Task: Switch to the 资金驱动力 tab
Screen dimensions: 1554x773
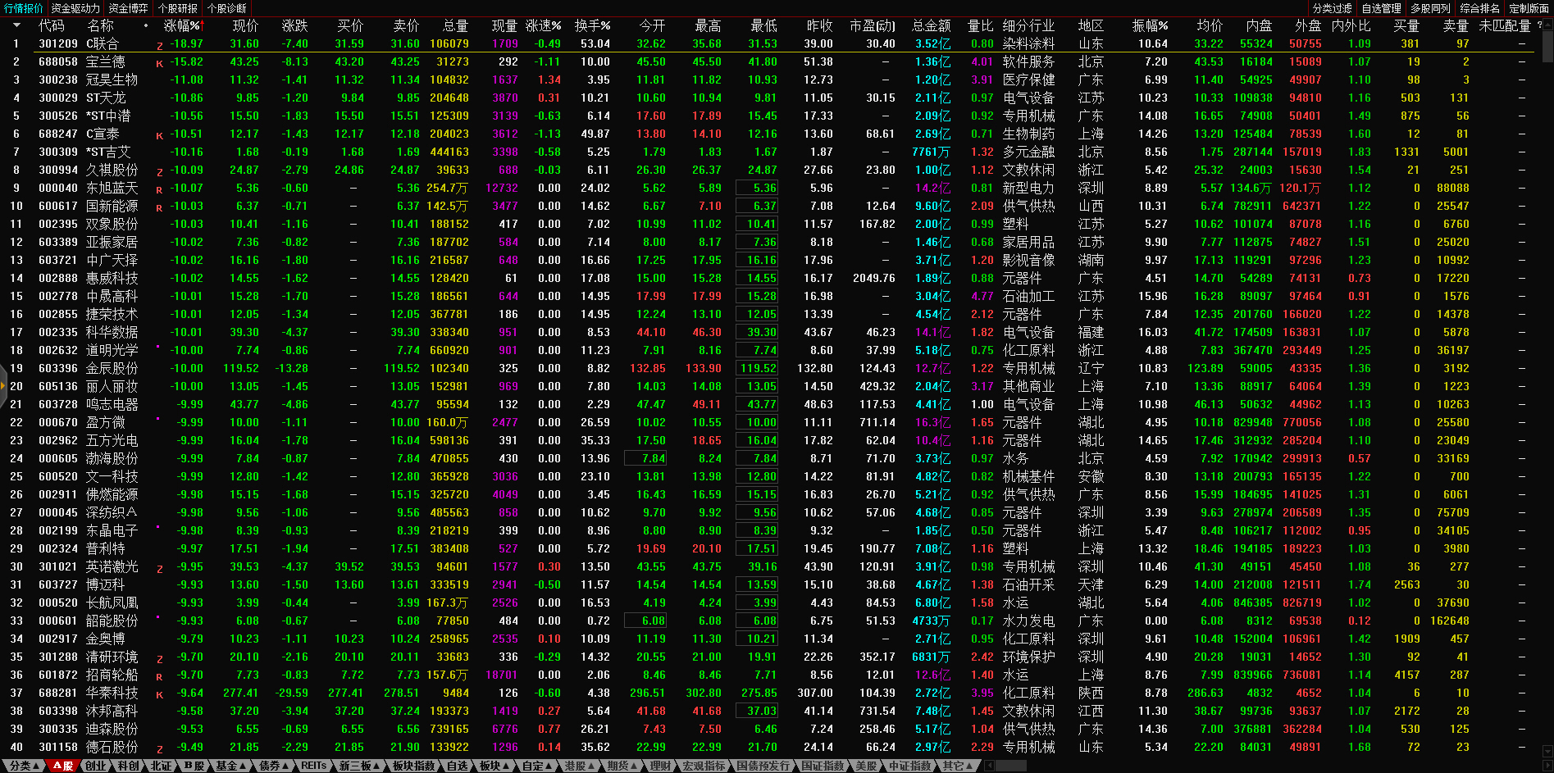Action: pos(75,8)
